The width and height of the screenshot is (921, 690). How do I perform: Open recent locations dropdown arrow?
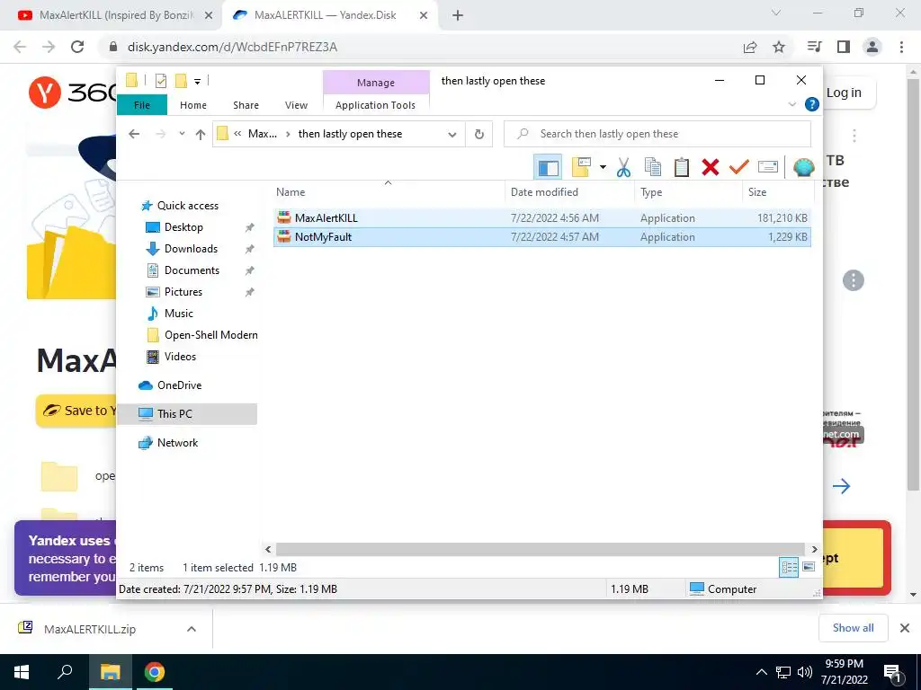182,134
